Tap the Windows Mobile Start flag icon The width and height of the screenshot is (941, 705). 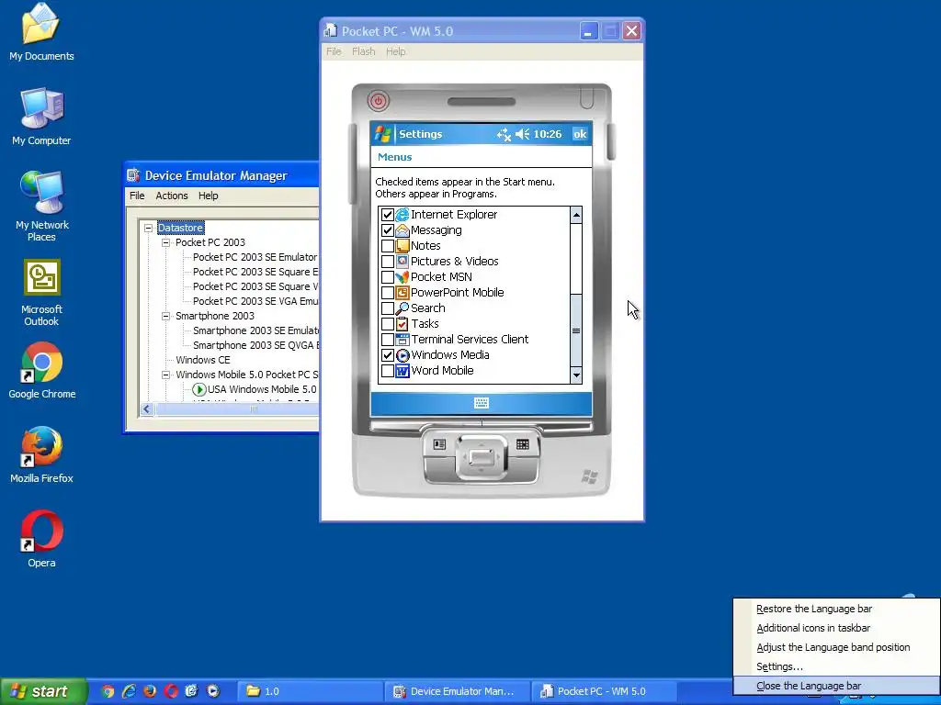(x=382, y=134)
